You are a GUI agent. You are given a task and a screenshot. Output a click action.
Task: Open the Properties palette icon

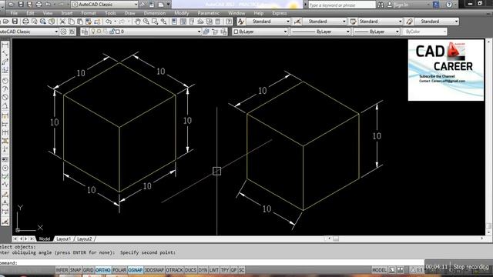(175, 22)
